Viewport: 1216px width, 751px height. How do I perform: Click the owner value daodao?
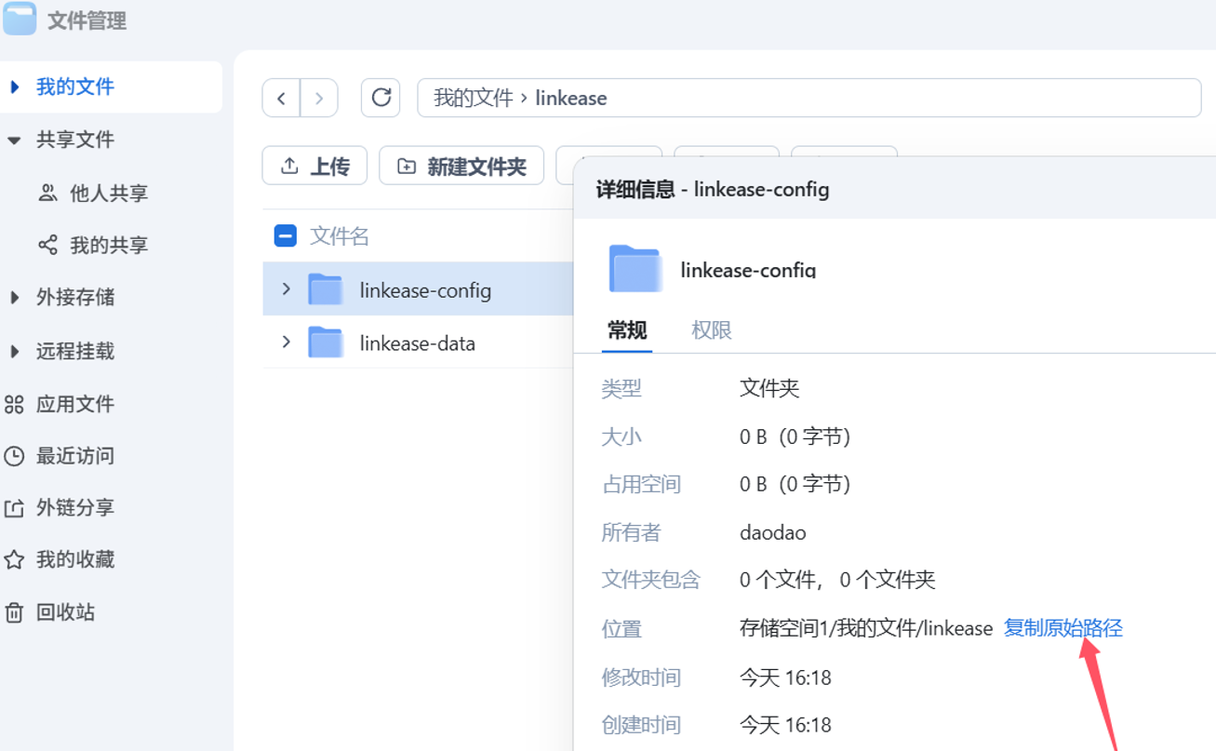[773, 533]
